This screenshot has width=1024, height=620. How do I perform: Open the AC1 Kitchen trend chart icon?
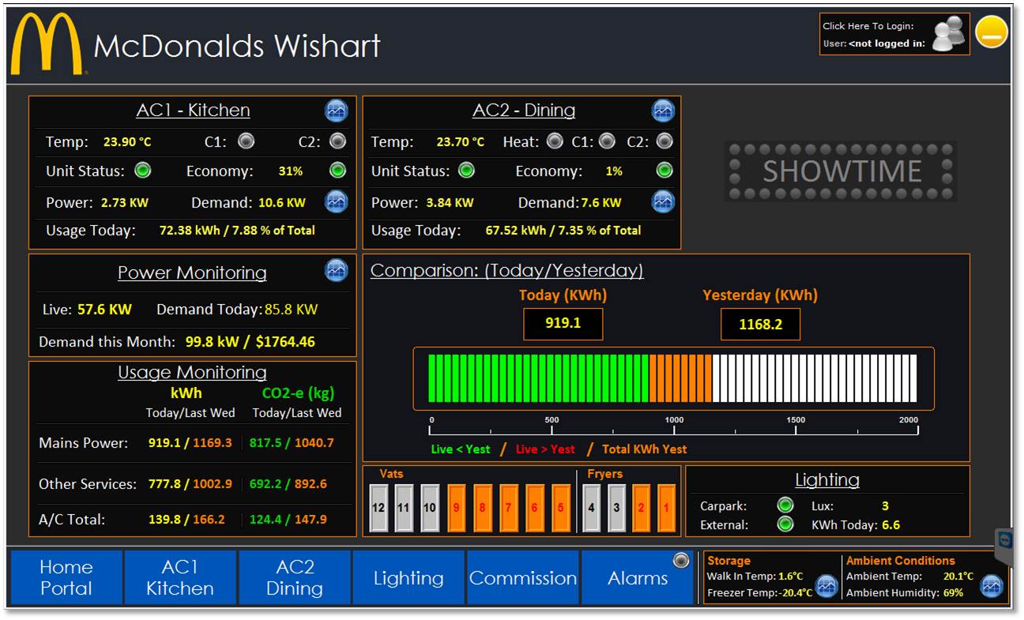tap(337, 111)
